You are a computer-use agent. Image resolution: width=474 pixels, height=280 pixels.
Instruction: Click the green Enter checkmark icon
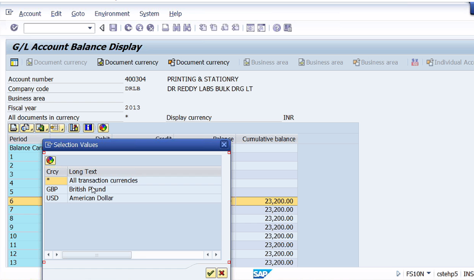pyautogui.click(x=14, y=28)
